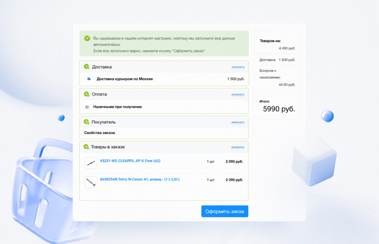
Task: Click the green success checkmark icon
Action: (87, 38)
